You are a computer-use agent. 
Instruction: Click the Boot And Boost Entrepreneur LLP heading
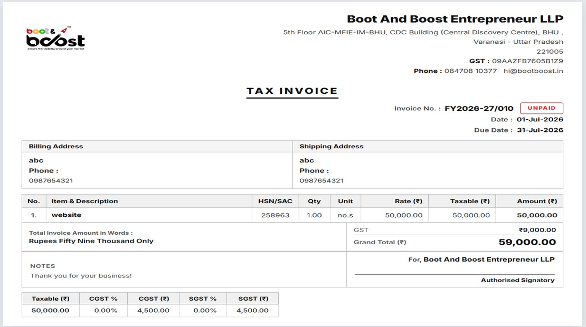click(x=455, y=19)
